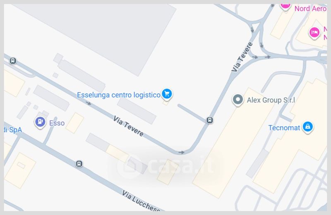Click the Alex Group S.r.l gray pin

(x=238, y=100)
